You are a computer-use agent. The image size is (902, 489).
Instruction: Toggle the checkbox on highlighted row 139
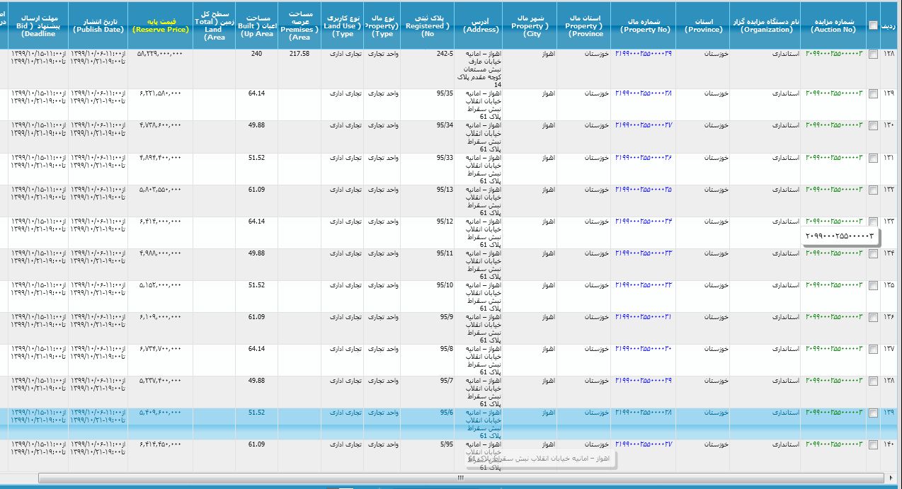point(873,413)
